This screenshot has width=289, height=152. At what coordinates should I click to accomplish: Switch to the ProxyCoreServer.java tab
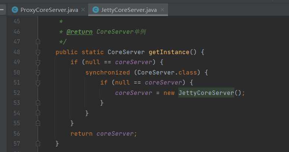[x=49, y=10]
